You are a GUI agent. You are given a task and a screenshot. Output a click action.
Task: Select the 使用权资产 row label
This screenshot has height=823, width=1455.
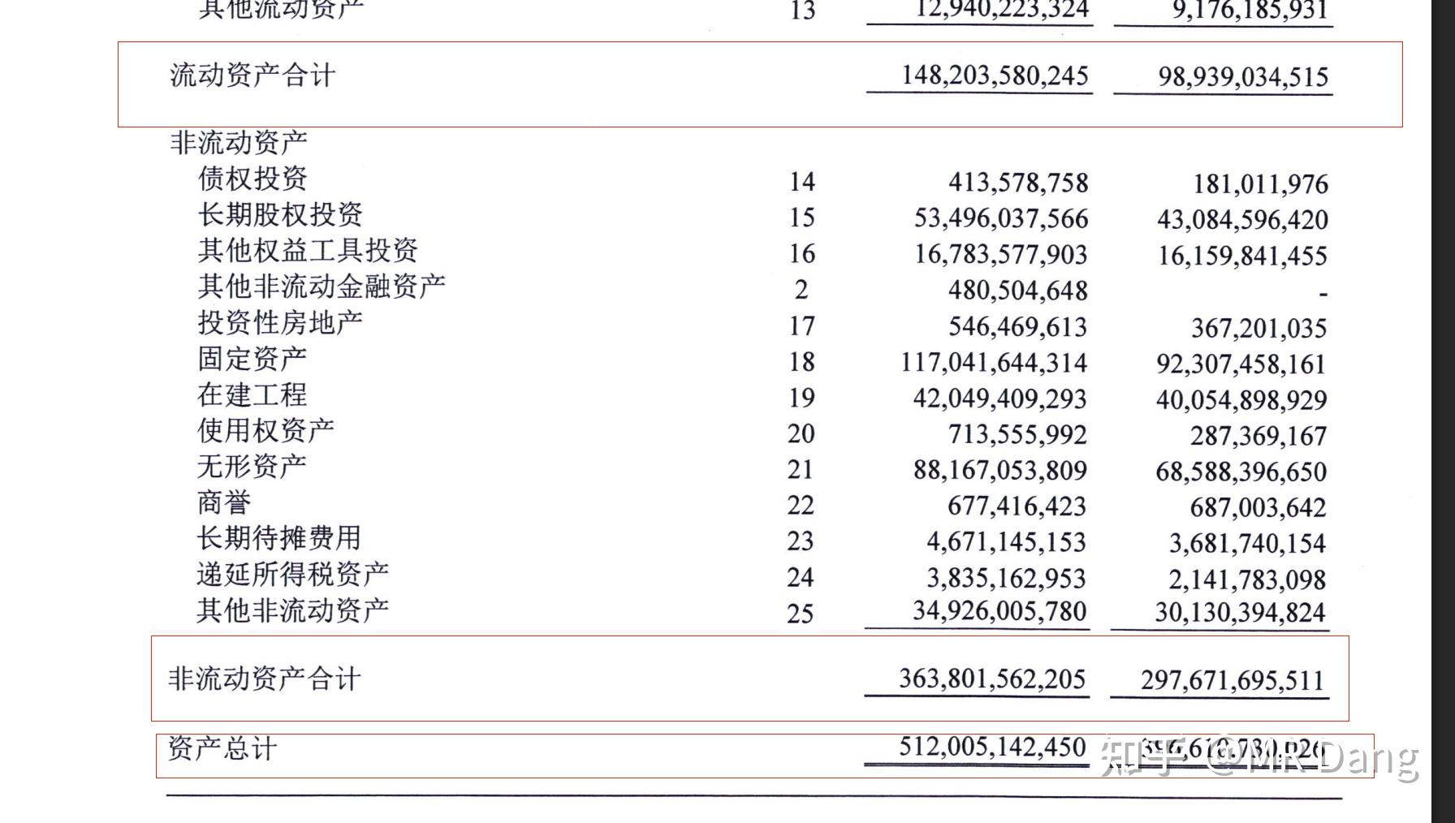[266, 430]
